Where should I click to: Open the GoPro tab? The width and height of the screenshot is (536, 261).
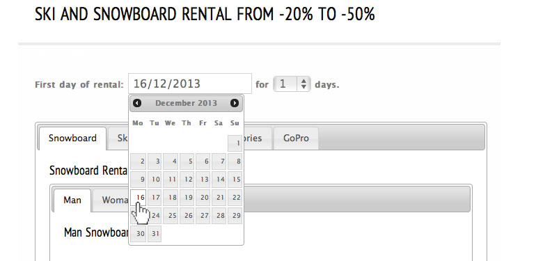(296, 139)
